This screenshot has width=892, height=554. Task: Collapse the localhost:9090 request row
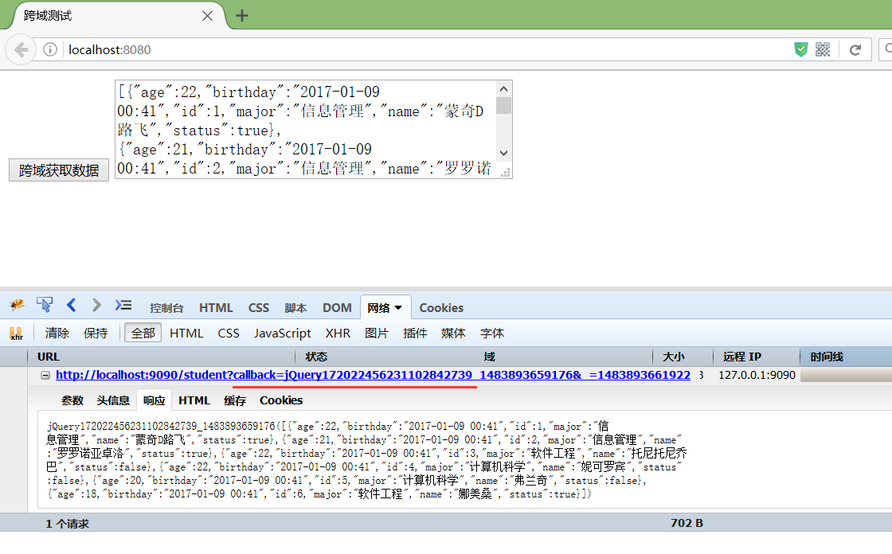tap(45, 376)
